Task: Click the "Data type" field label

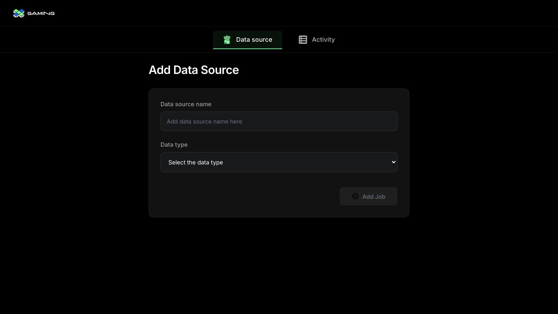Action: coord(174,145)
